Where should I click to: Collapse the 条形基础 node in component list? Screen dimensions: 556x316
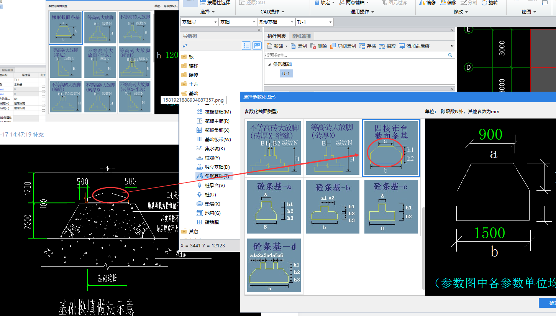point(269,64)
